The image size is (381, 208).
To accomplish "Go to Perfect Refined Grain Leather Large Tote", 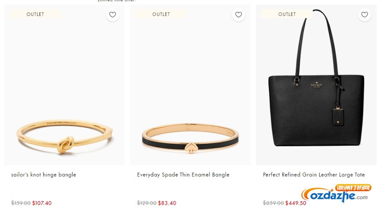I will tap(314, 175).
